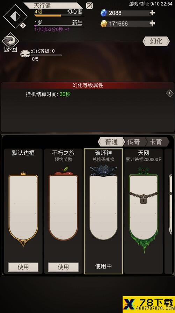Screen dimensions: 175x313
Task: Click the 幻化等级 progress bar
Action: 46,55
